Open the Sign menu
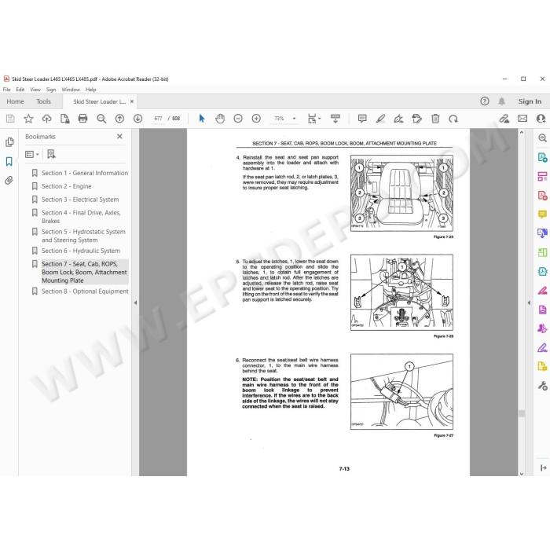 coord(51,90)
